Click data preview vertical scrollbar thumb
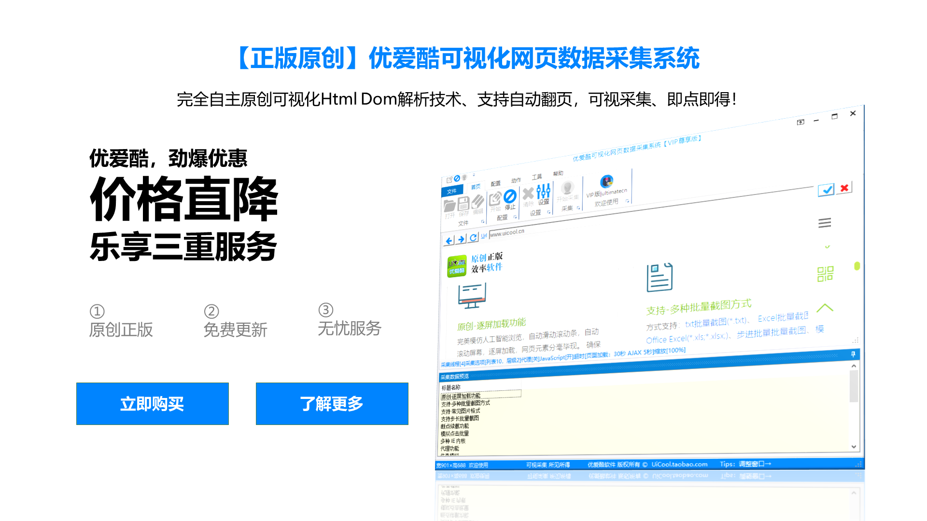 pyautogui.click(x=854, y=386)
